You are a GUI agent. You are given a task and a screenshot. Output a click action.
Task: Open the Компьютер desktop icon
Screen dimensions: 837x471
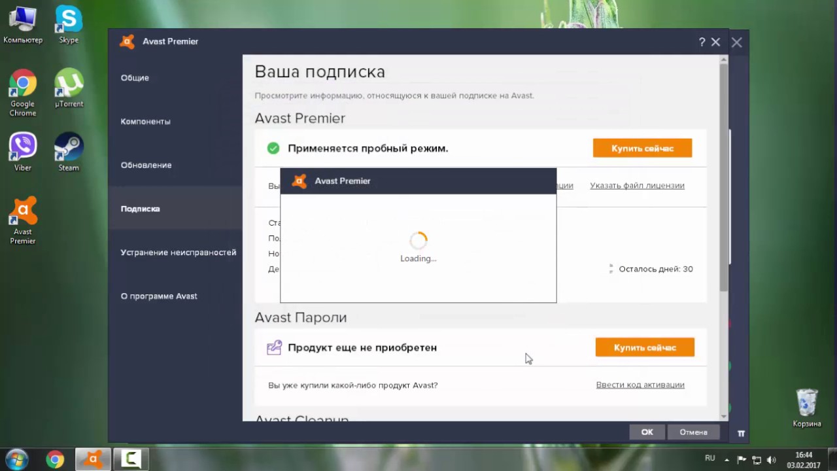[x=23, y=25]
